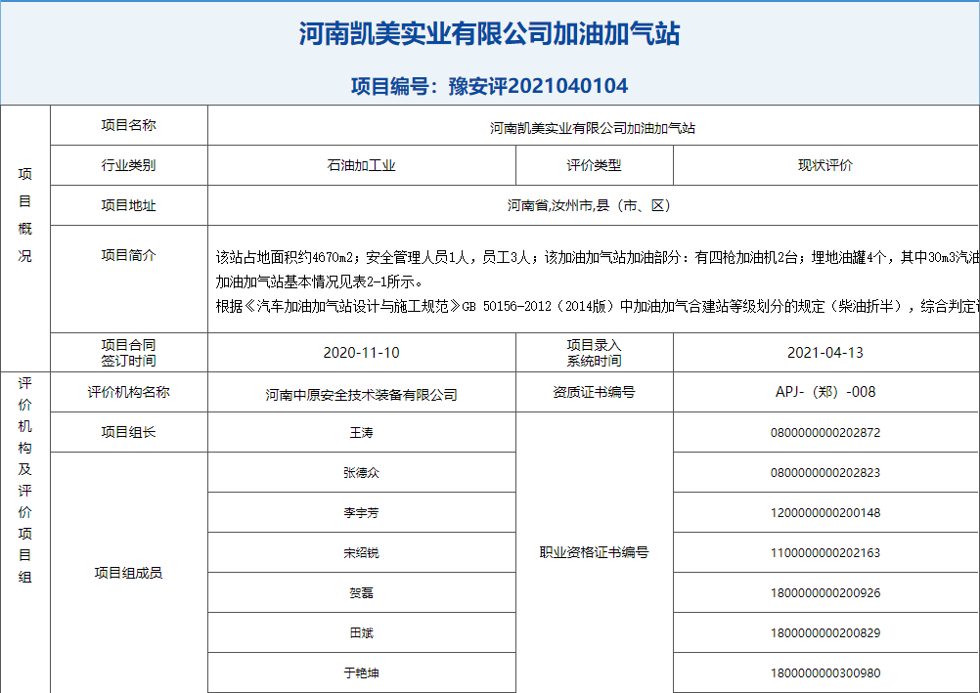Select member name 贺磊
The width and height of the screenshot is (980, 693).
(x=361, y=592)
